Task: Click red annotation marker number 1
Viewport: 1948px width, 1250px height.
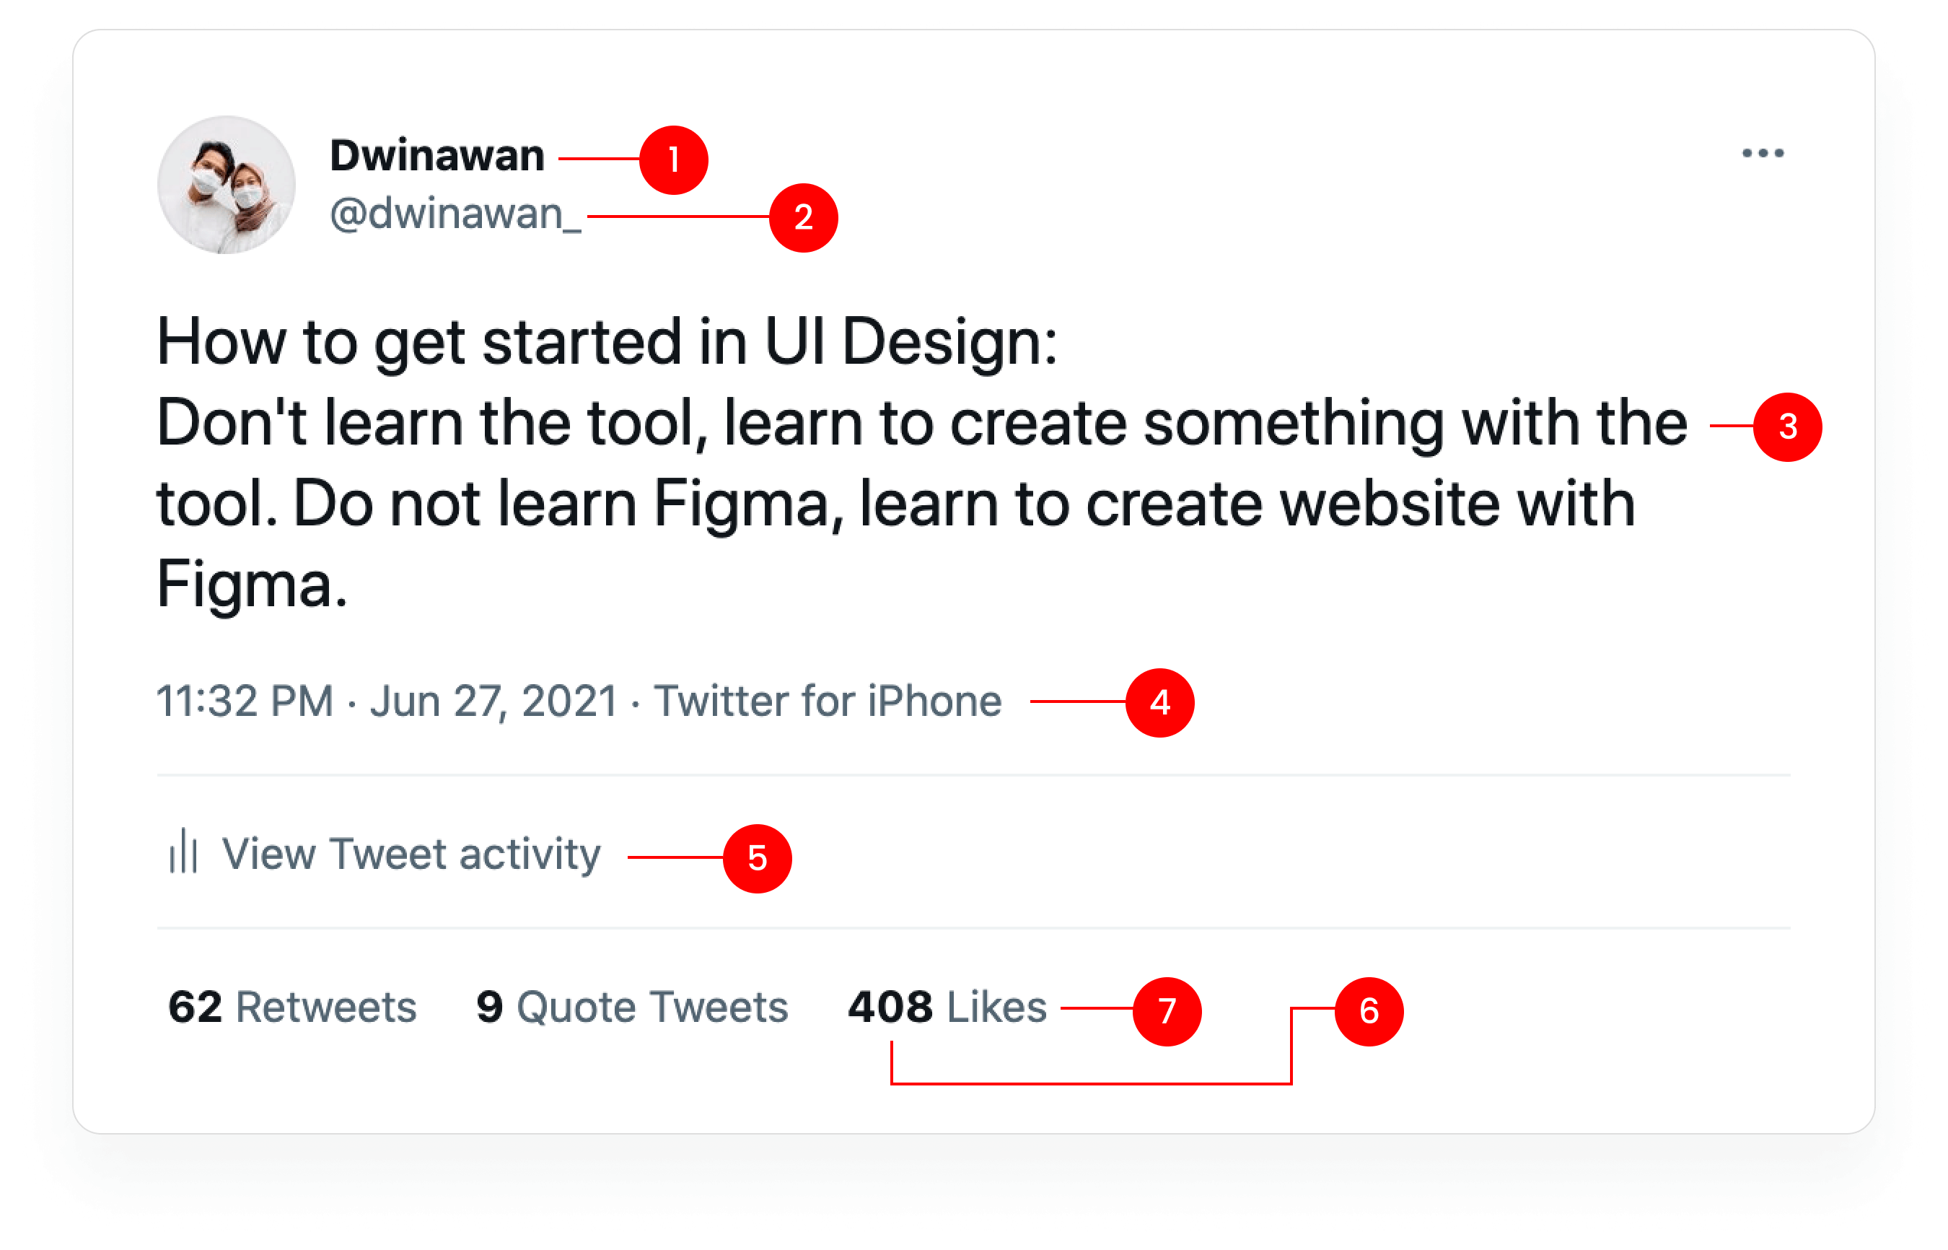Action: (x=673, y=160)
